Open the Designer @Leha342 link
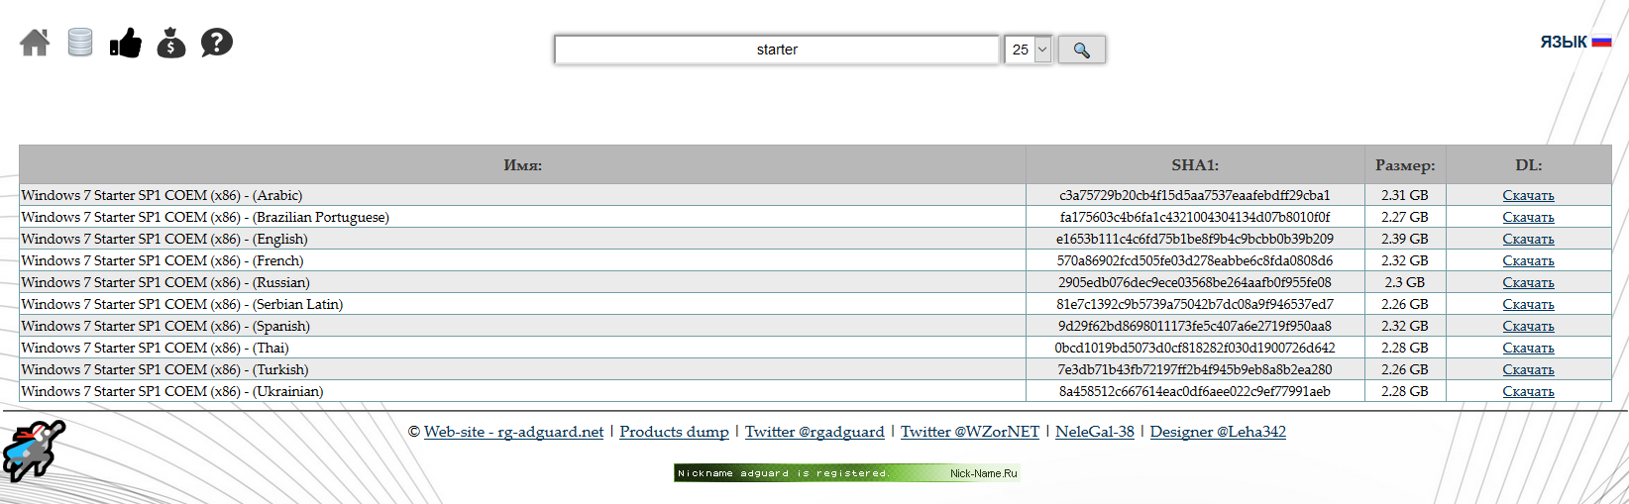The height and width of the screenshot is (504, 1629). [1218, 432]
